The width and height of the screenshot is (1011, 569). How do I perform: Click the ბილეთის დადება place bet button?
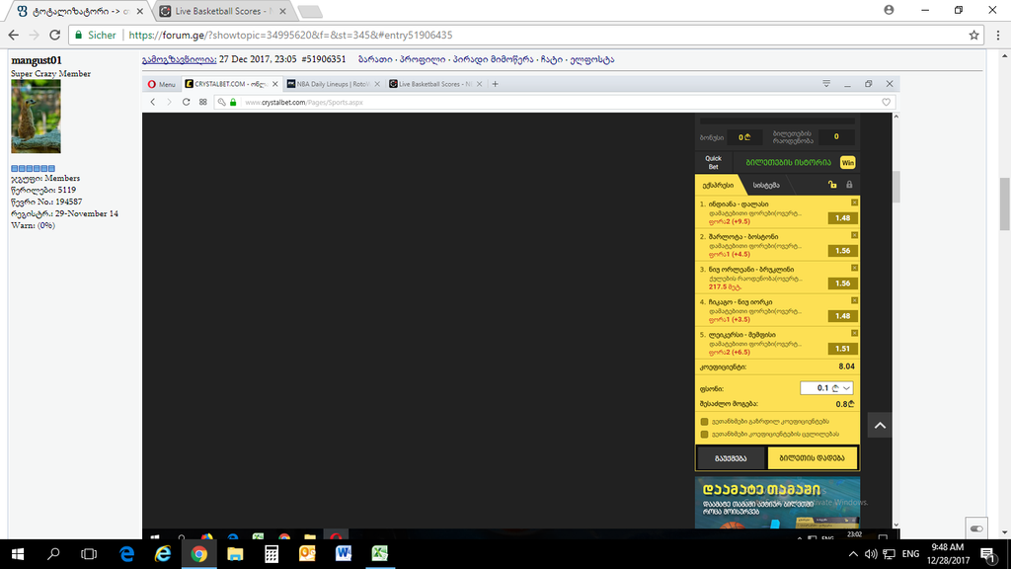813,458
